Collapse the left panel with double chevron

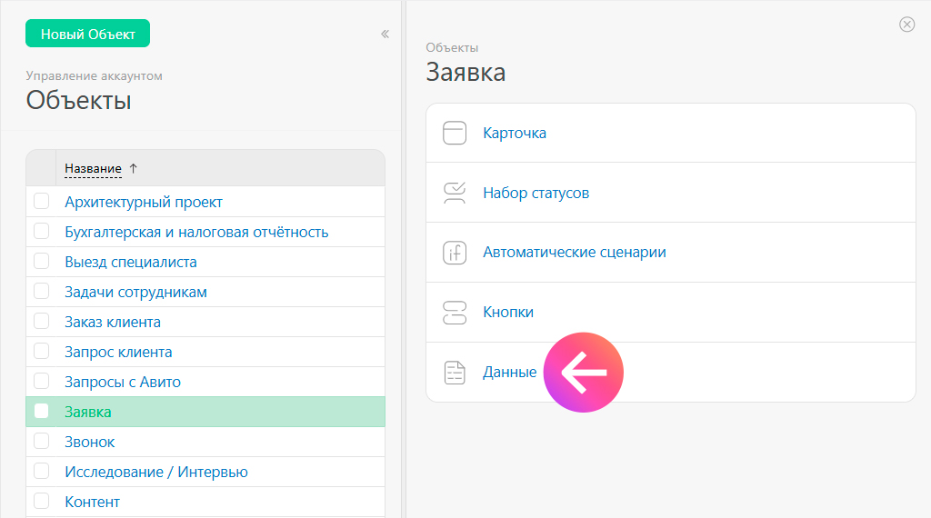[x=385, y=35]
